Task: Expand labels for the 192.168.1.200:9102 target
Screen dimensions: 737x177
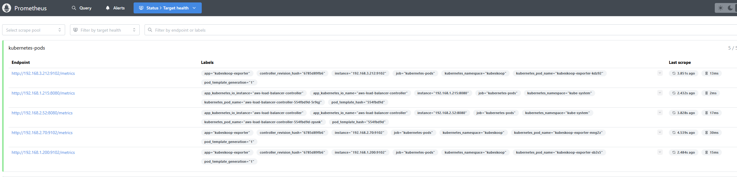Action: (660, 152)
